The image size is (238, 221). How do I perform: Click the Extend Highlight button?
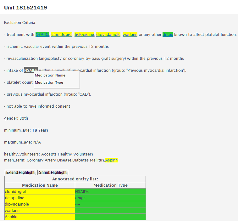20,173
